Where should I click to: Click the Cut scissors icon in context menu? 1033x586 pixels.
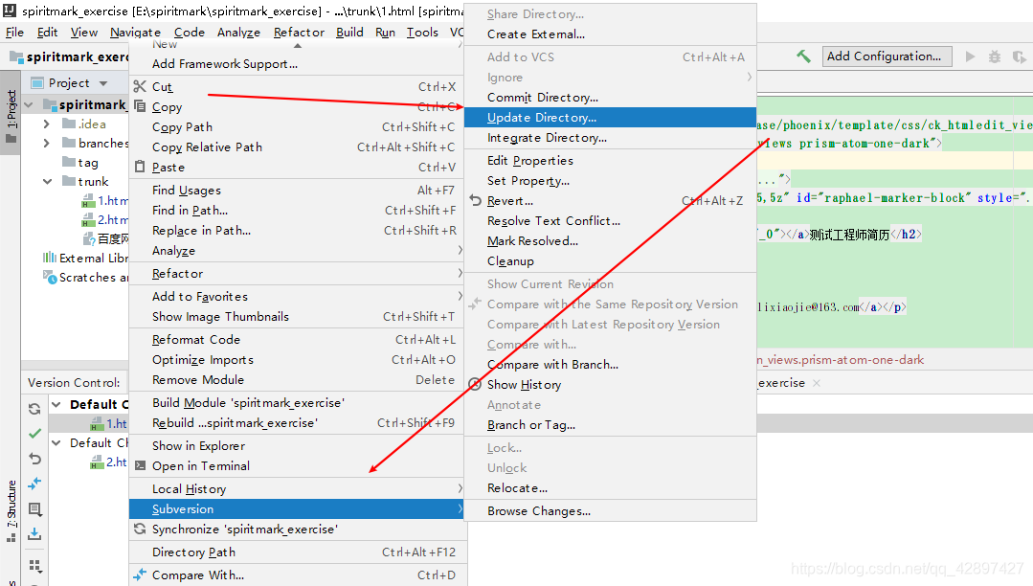pyautogui.click(x=140, y=86)
